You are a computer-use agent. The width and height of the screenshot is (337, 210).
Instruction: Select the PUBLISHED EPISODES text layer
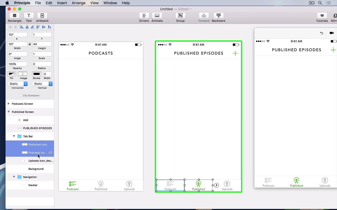(30, 128)
